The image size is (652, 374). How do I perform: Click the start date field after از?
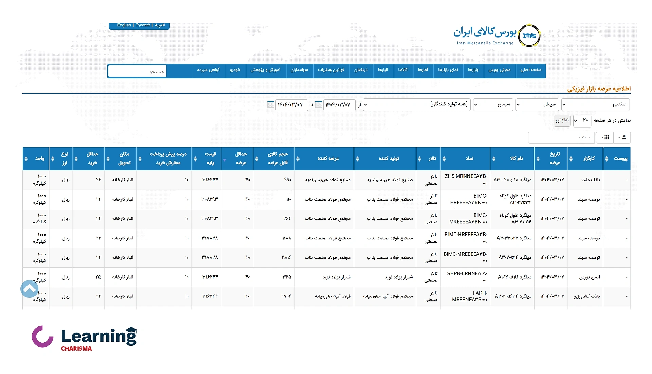click(x=339, y=105)
